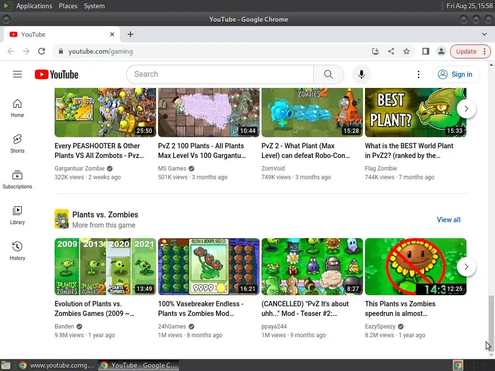Play Robo-Cone 15:28 video thumbnail
Viewport: 495px width, 371px height.
pos(312,112)
